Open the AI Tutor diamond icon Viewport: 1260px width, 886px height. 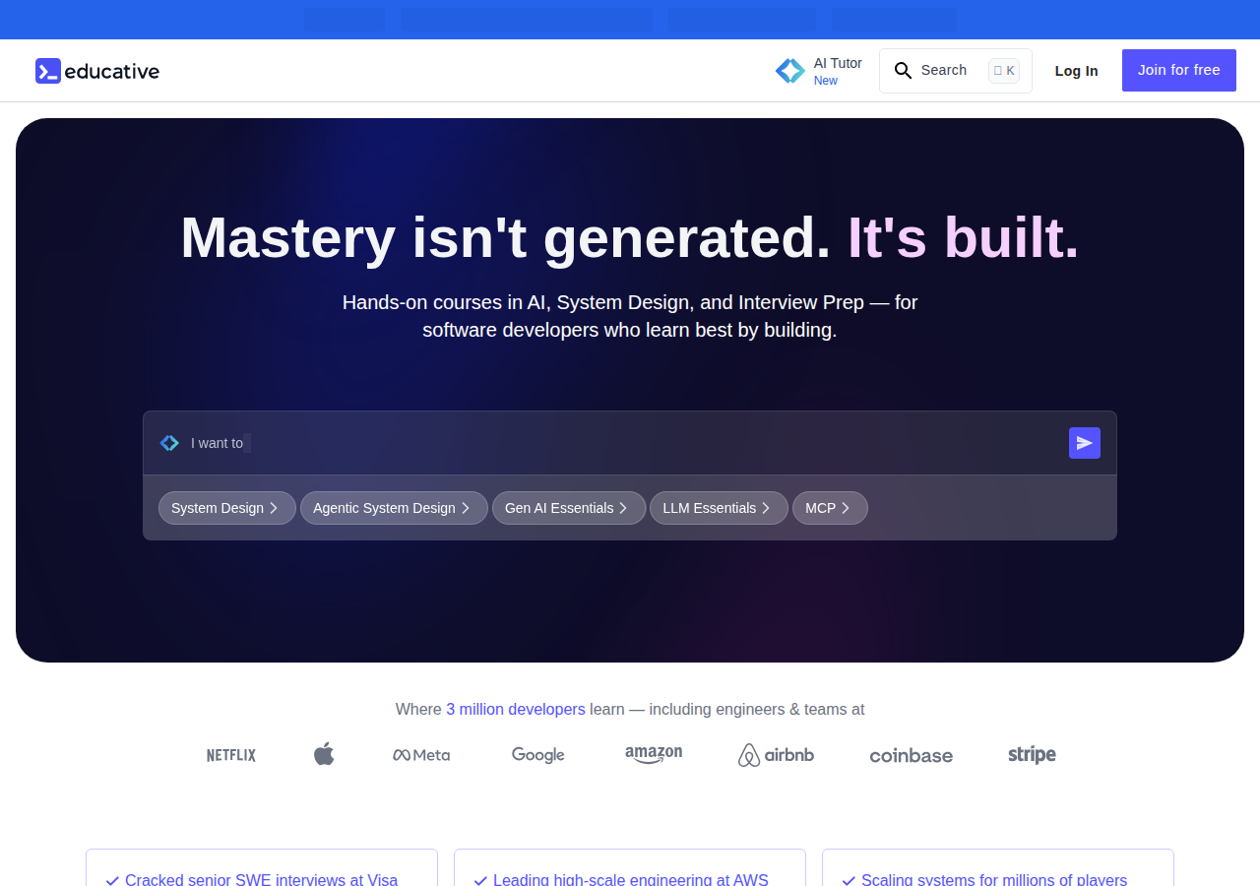tap(790, 71)
